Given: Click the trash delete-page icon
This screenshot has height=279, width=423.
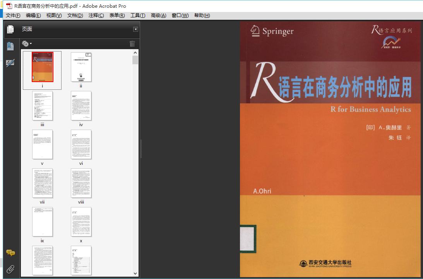Looking at the screenshot, I should (132, 44).
